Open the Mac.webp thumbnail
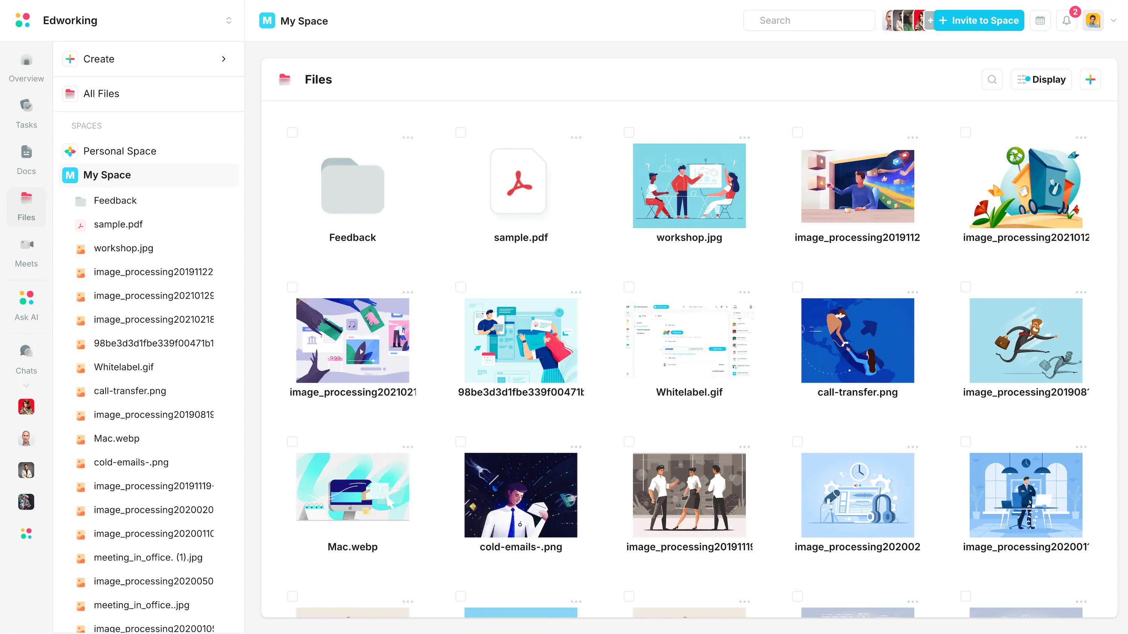This screenshot has width=1128, height=634. point(353,487)
